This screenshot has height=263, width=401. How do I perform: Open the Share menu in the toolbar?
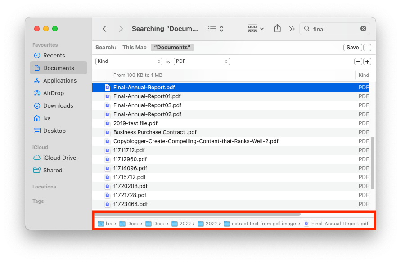277,28
